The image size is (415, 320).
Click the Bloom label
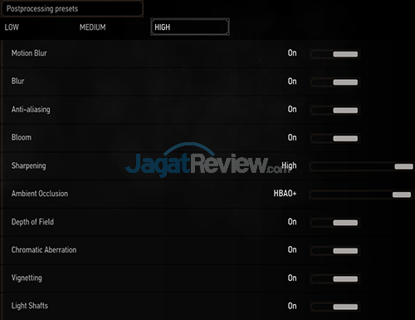(22, 137)
